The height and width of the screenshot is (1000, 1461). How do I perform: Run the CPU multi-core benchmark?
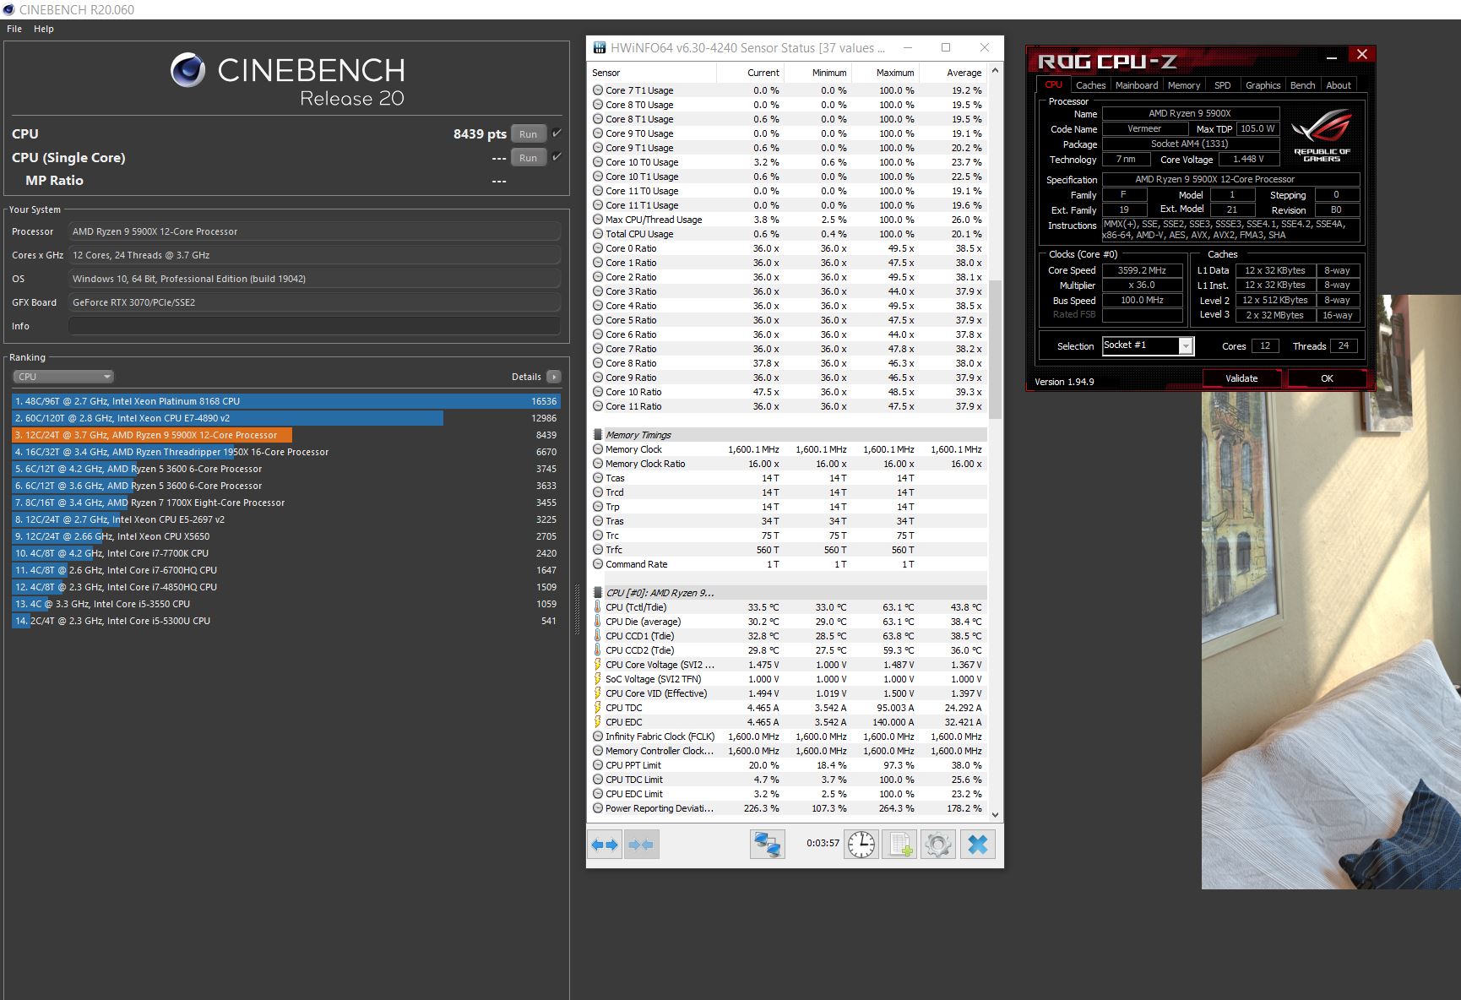coord(528,134)
